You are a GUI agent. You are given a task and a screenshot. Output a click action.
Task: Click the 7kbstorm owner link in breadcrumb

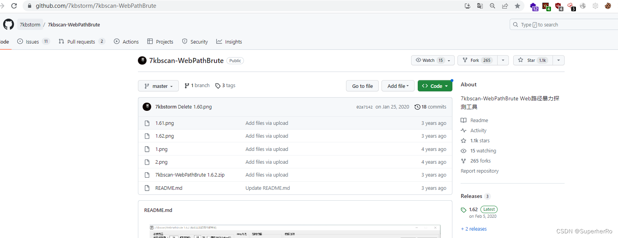(x=30, y=24)
